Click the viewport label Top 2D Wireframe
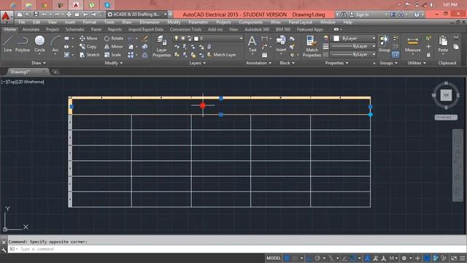This screenshot has width=467, height=263. [23, 82]
